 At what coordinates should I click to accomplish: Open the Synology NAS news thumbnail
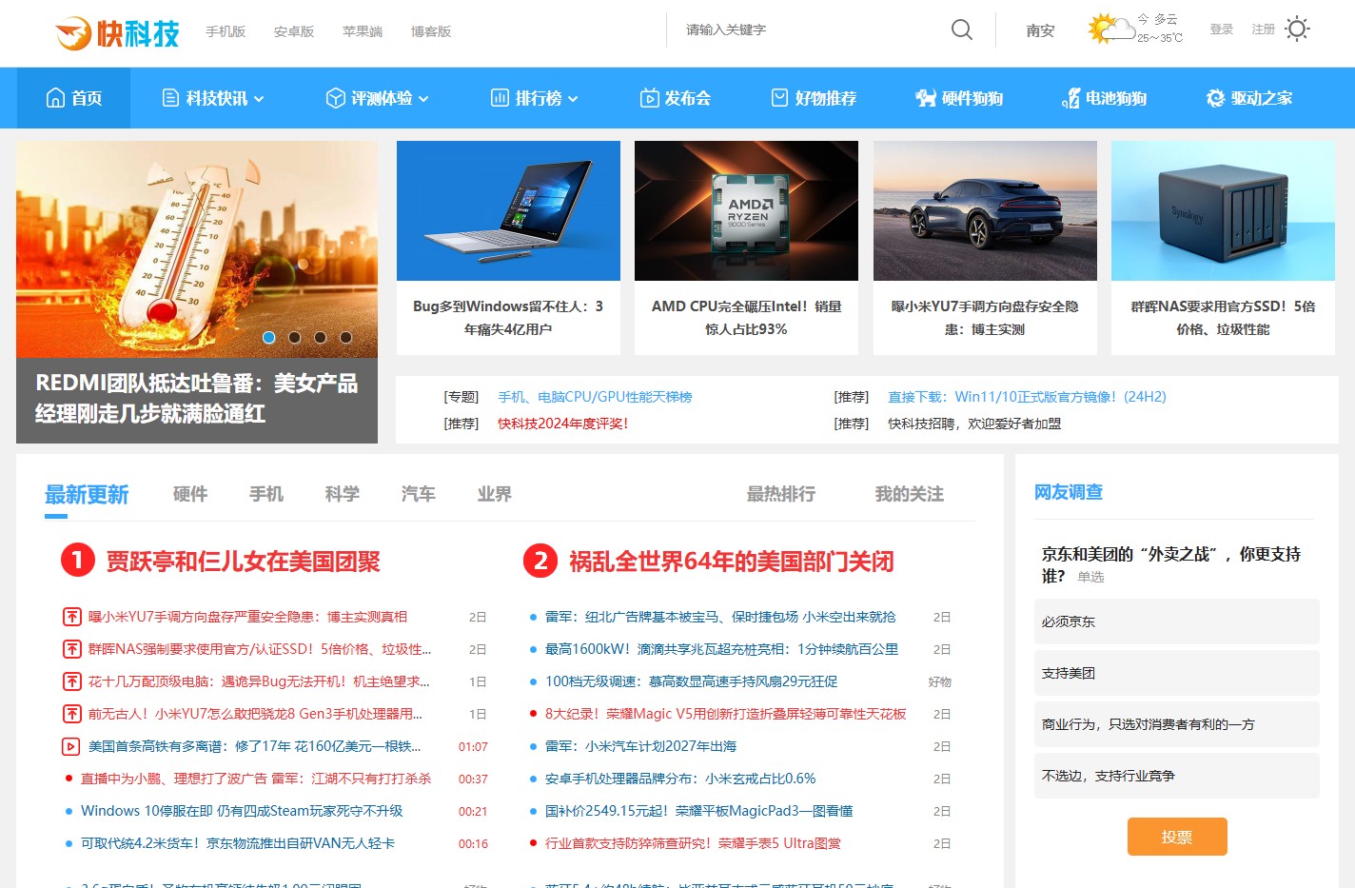pos(1223,210)
